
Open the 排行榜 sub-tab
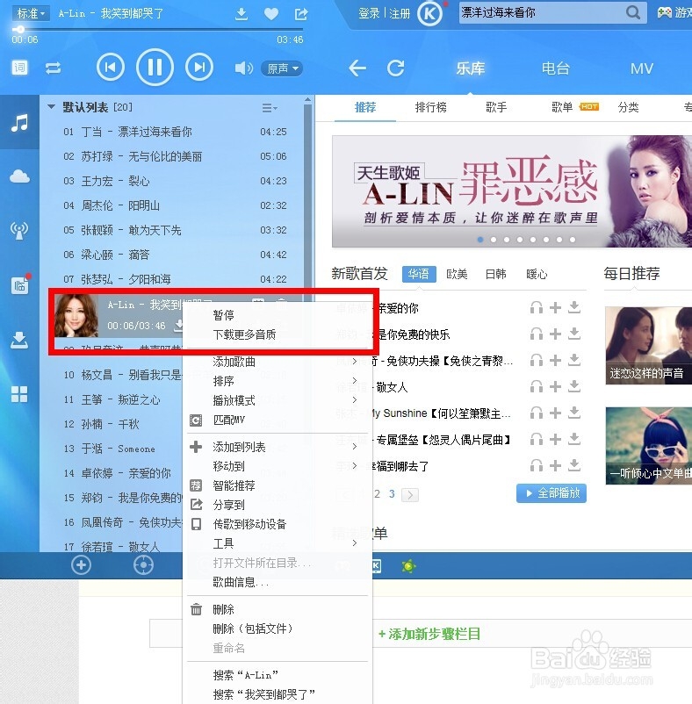point(430,107)
